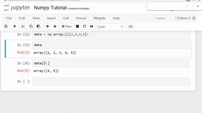Insert a cell below with plus icon

point(15,26)
